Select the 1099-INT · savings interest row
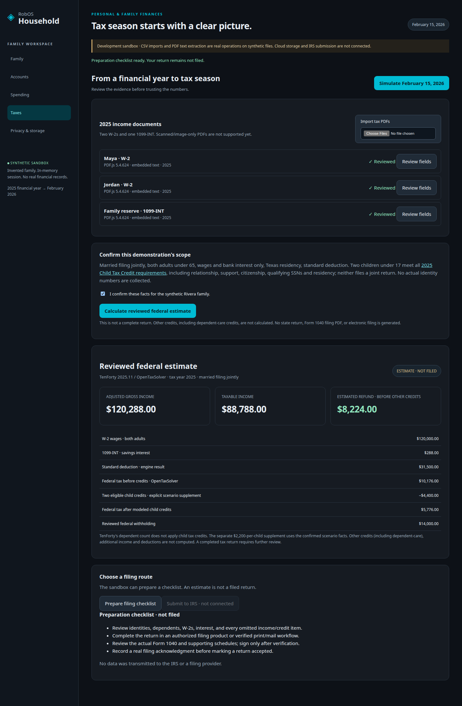 270,453
